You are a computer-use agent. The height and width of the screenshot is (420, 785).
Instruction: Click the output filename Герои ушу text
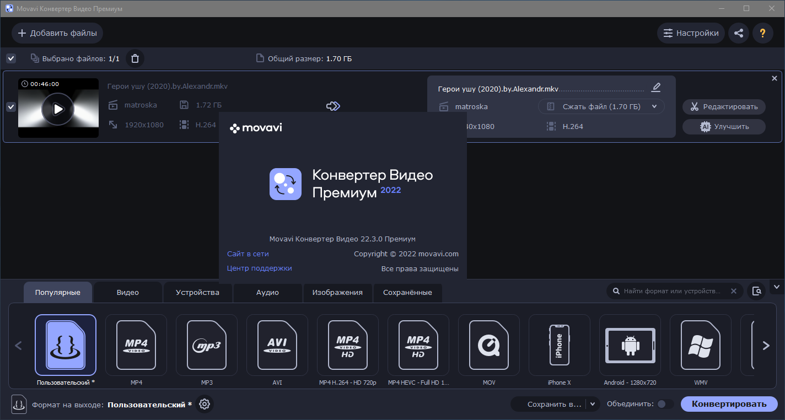[498, 88]
